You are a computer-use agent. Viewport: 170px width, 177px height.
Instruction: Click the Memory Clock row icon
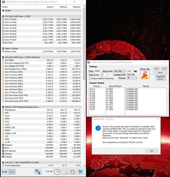pos(3,52)
